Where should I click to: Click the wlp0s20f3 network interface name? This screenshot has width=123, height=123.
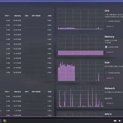point(109,98)
